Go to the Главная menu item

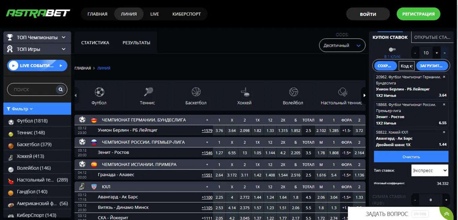(97, 14)
